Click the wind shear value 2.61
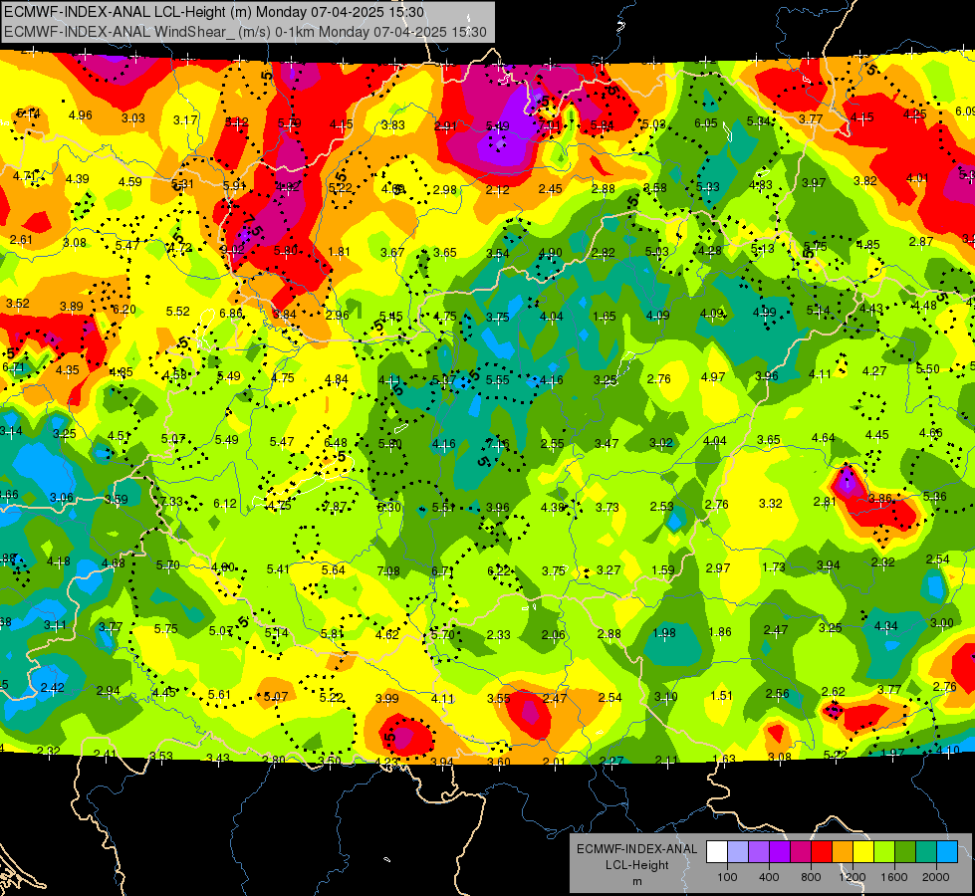 click(x=21, y=239)
